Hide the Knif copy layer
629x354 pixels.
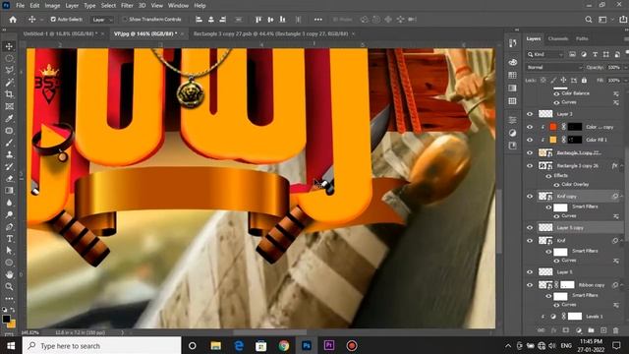tap(530, 197)
